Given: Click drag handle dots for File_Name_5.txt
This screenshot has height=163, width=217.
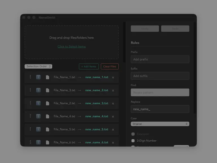Looking at the screenshot, I should coord(30,129).
